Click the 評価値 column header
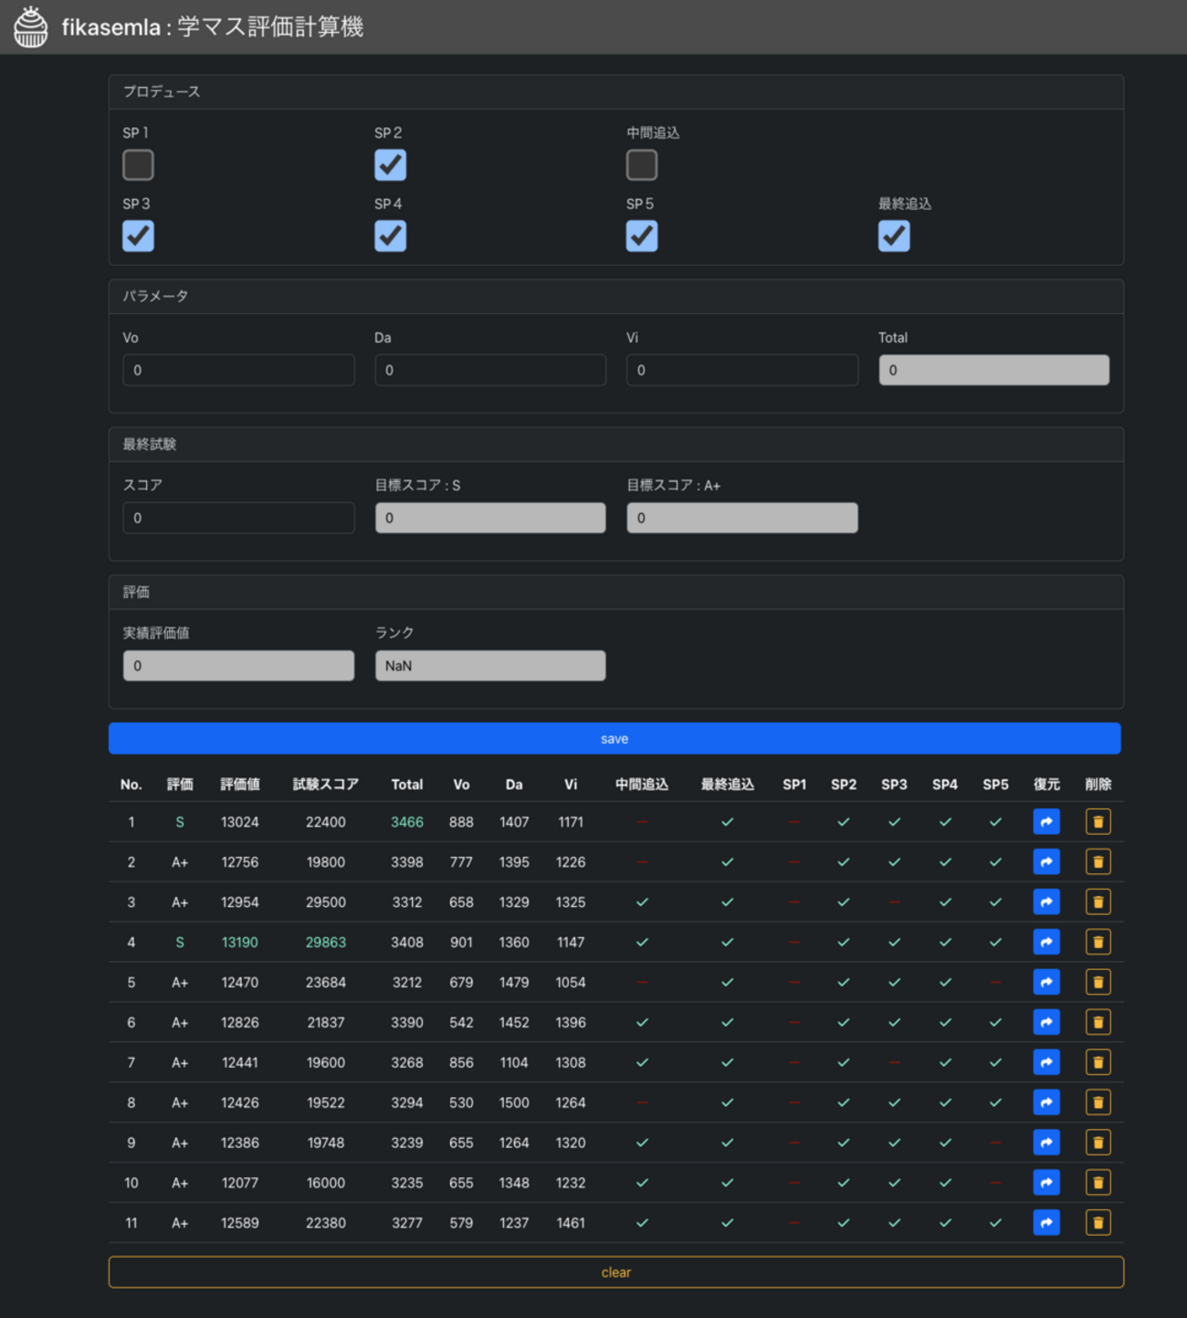1187x1318 pixels. [240, 785]
